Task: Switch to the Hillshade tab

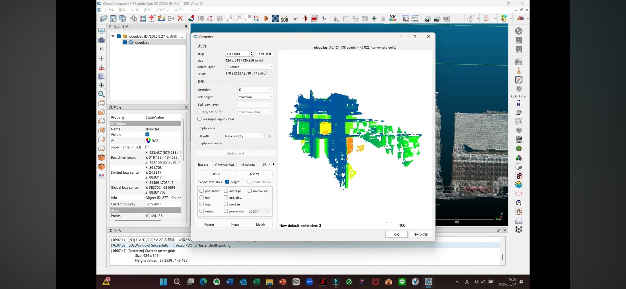Action: 248,165
